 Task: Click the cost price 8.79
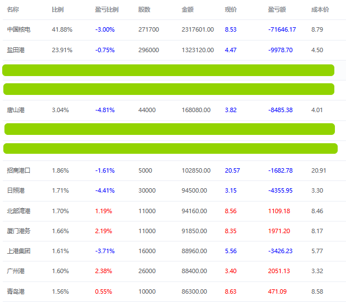click(x=317, y=29)
